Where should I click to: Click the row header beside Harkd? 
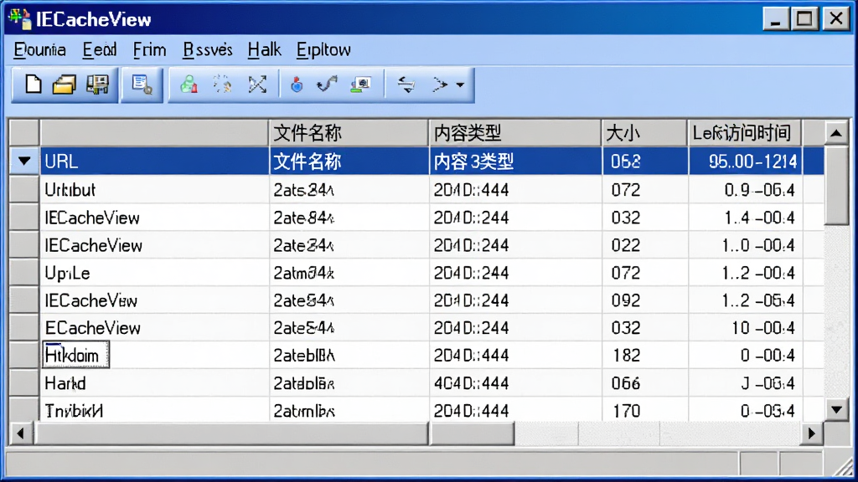click(24, 383)
